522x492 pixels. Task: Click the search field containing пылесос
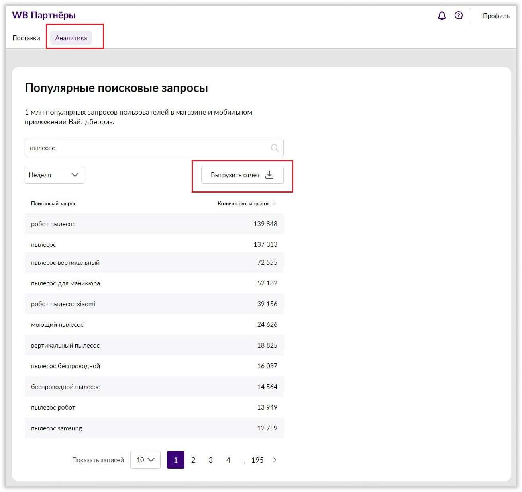[147, 148]
